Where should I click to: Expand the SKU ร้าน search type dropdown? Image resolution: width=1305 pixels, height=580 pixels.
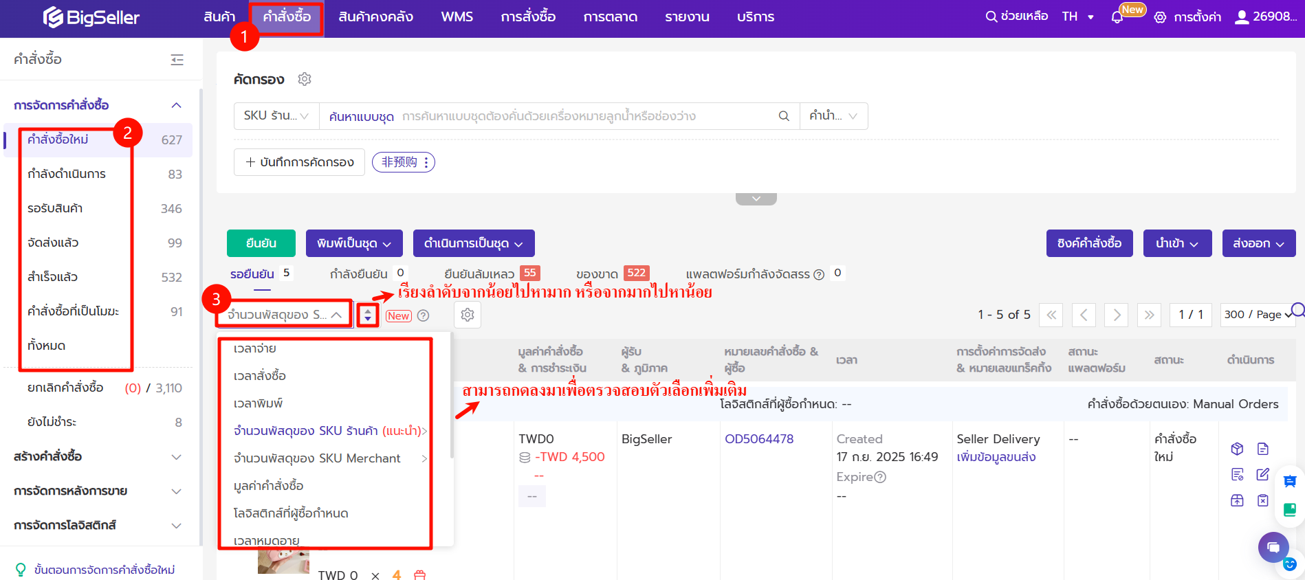[276, 116]
